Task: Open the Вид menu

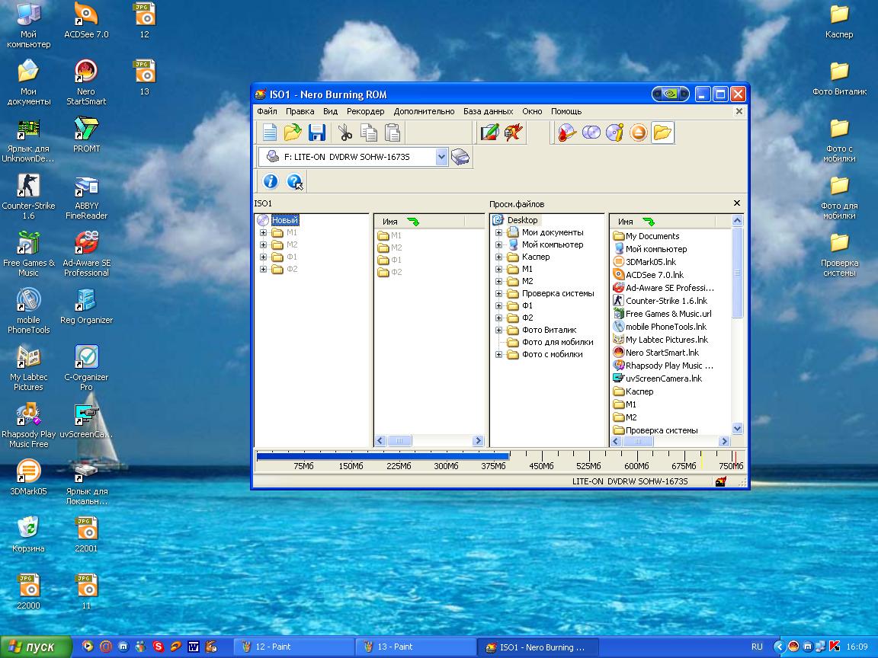Action: tap(330, 111)
